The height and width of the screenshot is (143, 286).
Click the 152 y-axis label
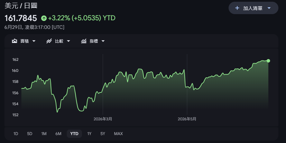tap(15, 115)
